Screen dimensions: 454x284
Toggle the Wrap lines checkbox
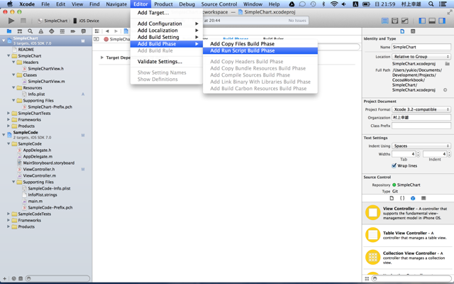[394, 165]
